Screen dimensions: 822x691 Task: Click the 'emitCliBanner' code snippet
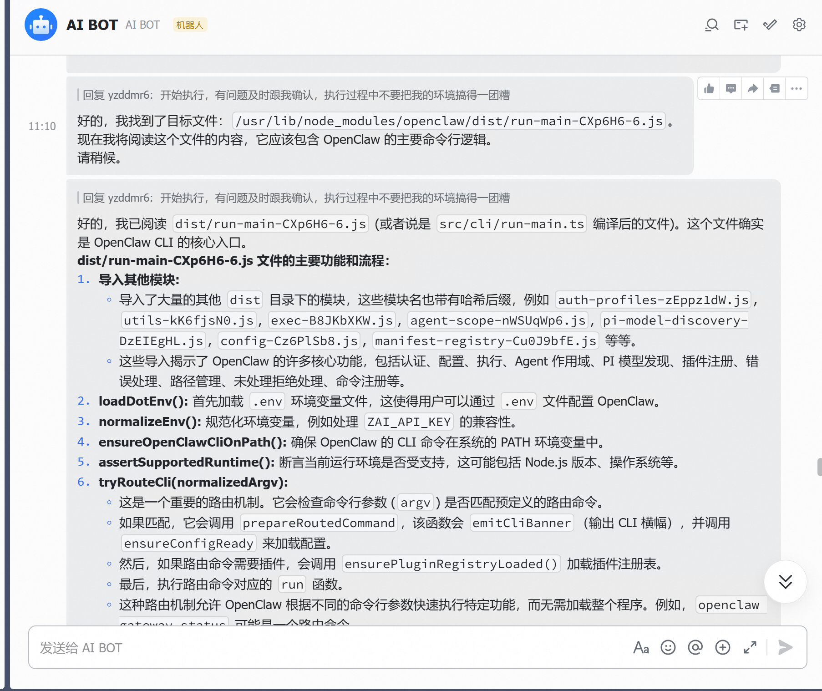coord(522,523)
